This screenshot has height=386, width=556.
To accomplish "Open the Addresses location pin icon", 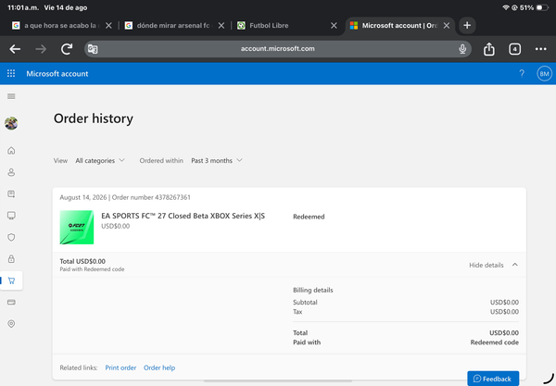I will coord(11,324).
